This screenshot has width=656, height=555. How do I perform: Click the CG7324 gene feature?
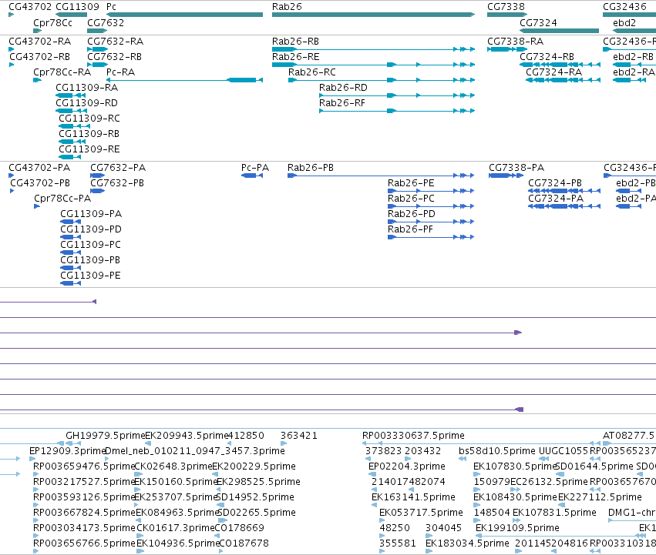559,31
